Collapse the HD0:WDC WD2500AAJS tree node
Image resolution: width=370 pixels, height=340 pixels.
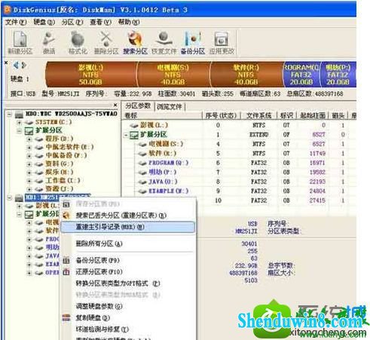9,115
